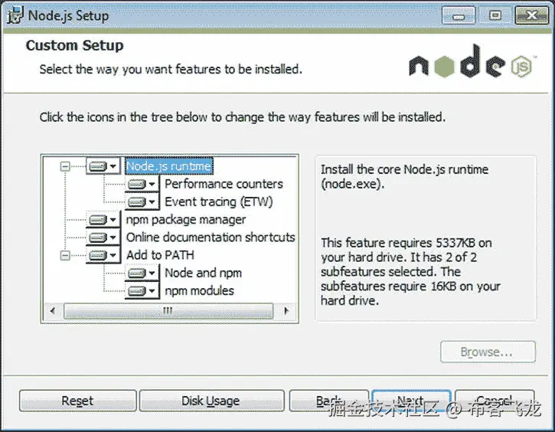Go Back to previous setup step
The height and width of the screenshot is (432, 555).
coord(328,401)
